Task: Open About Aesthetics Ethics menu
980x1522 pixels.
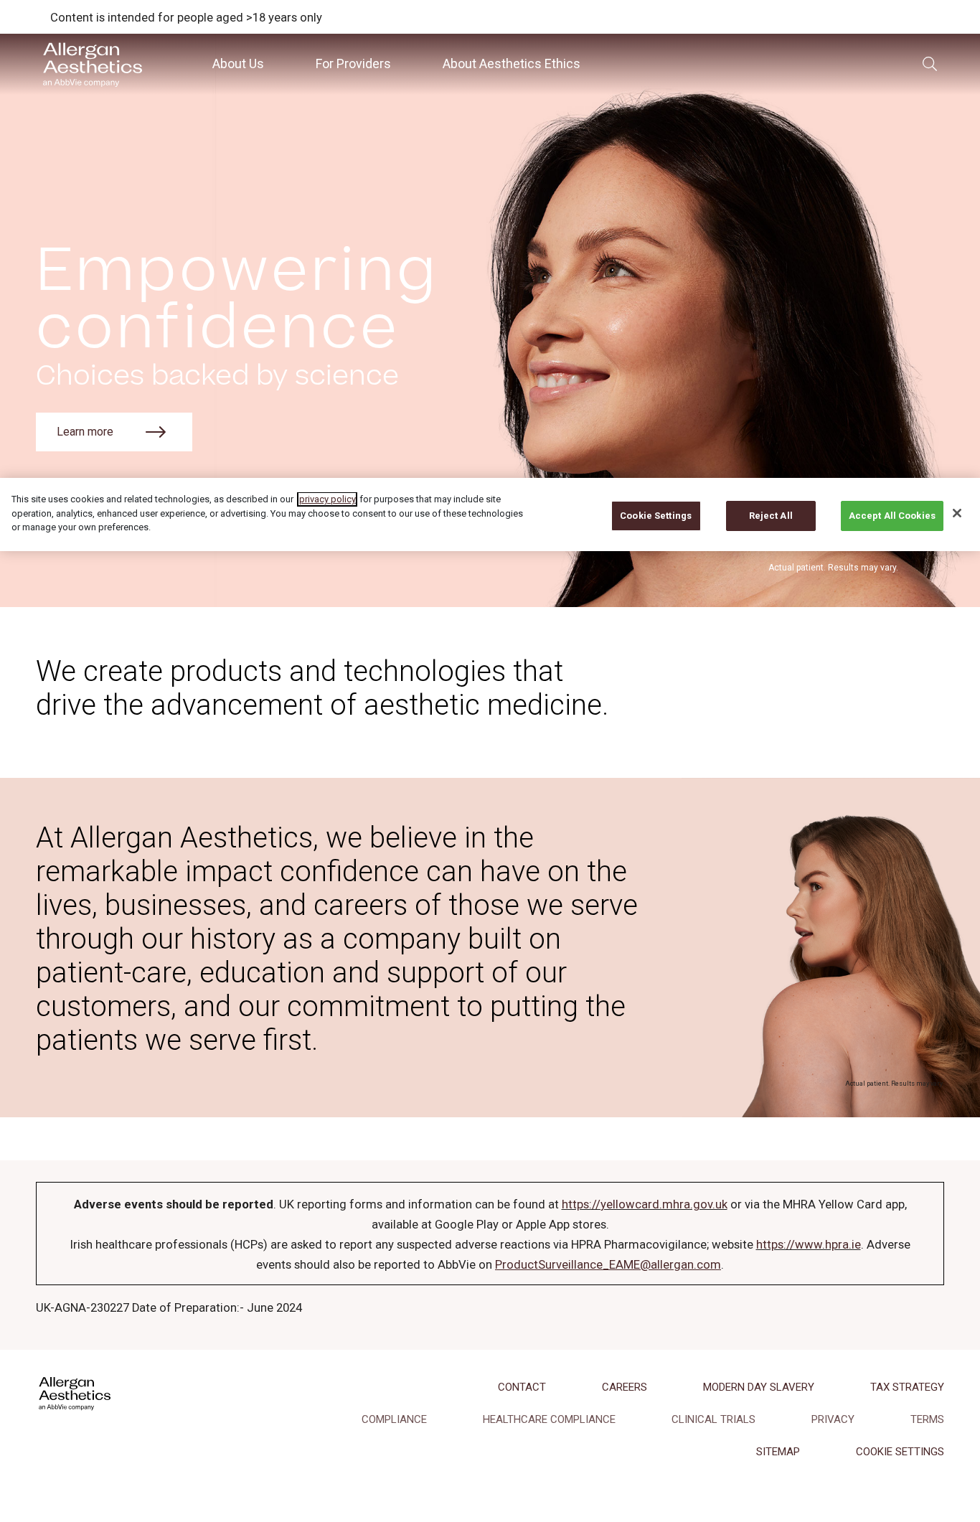Action: pos(511,64)
